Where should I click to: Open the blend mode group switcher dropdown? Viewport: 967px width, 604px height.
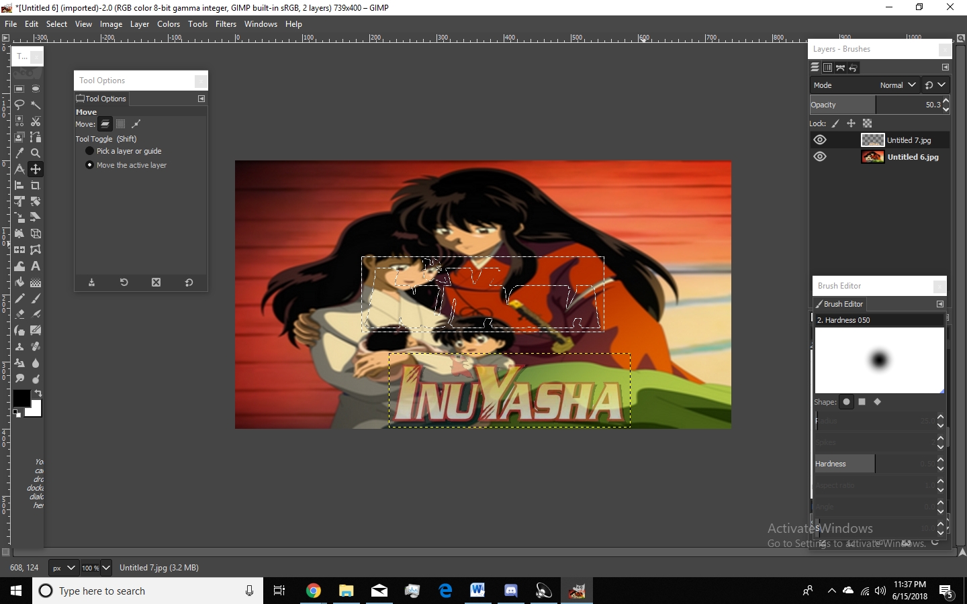click(935, 85)
